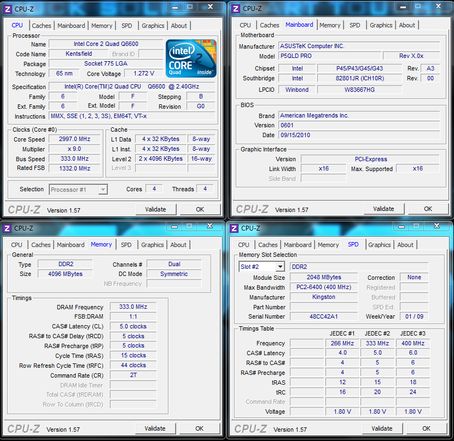Click Validate in the Memory tab window
This screenshot has height=441, width=454.
[155, 428]
